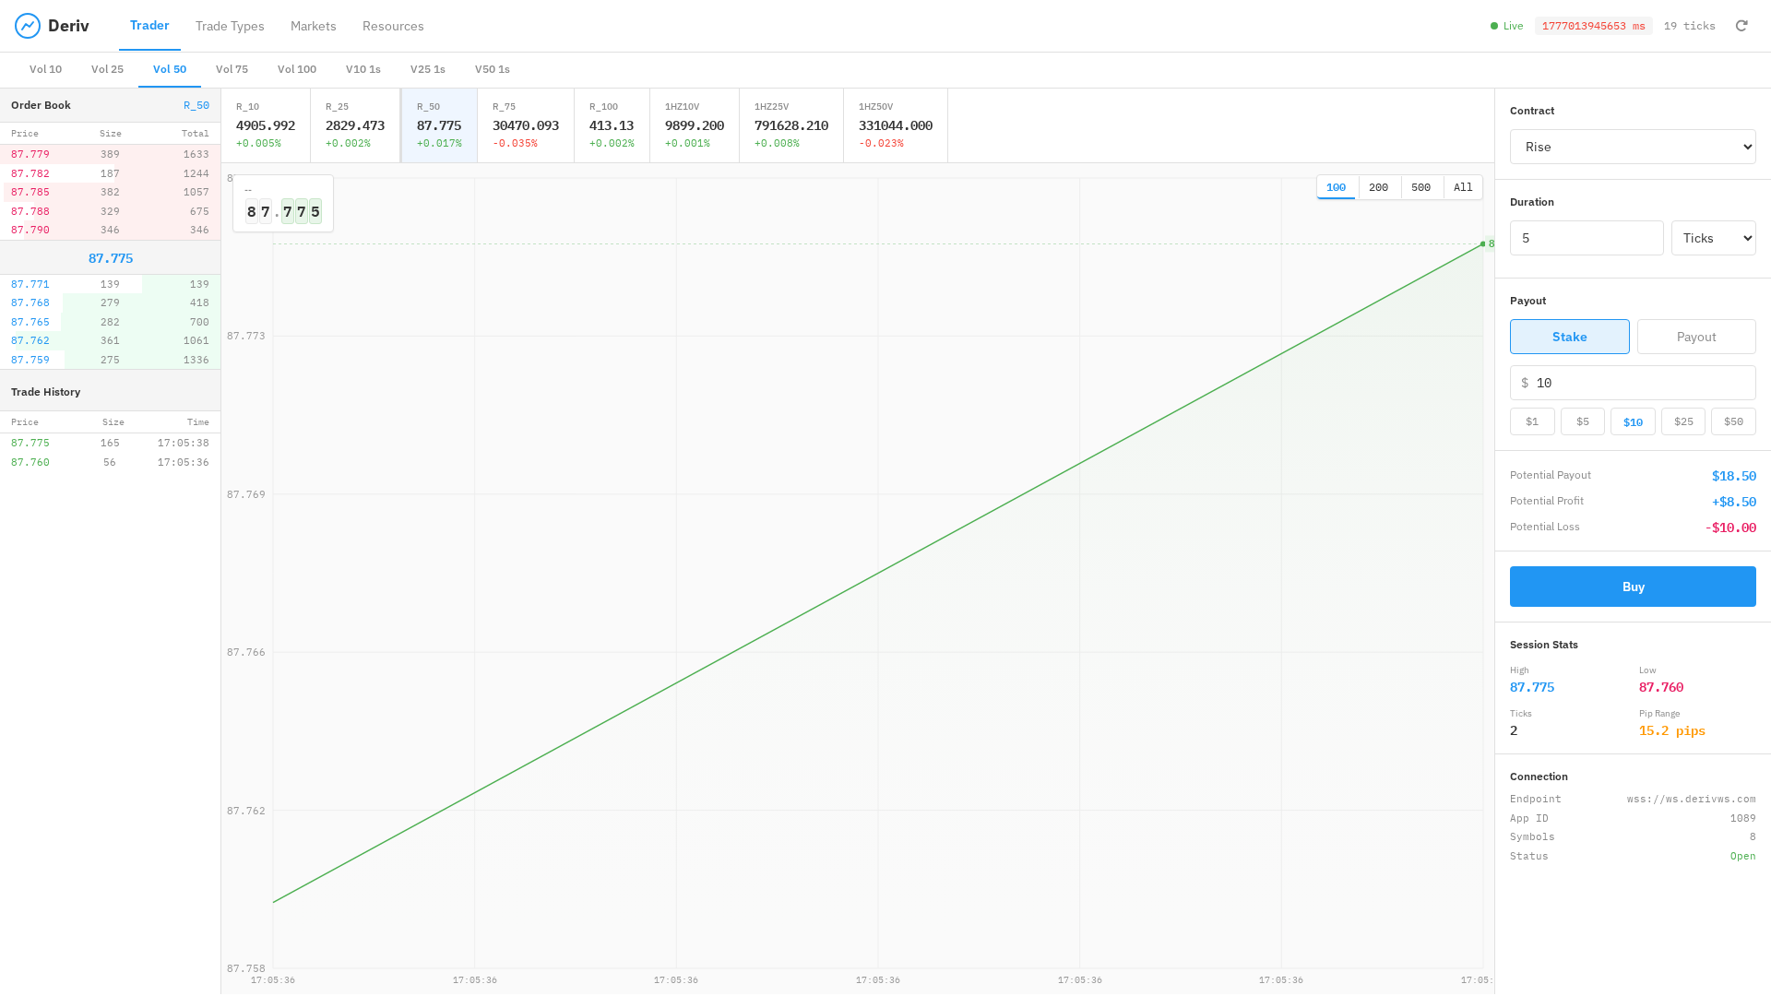The image size is (1771, 996).
Task: Select the R_100 ticker card
Action: 612,125
